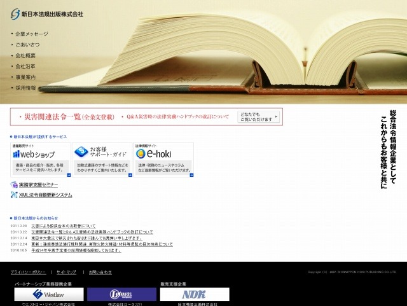
Task: Click the arrow icon on webショップ card
Action: [x=69, y=175]
